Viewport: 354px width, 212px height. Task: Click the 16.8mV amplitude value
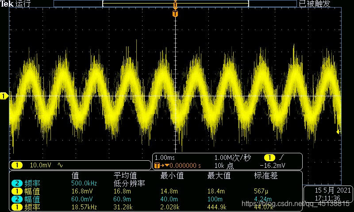click(x=82, y=191)
